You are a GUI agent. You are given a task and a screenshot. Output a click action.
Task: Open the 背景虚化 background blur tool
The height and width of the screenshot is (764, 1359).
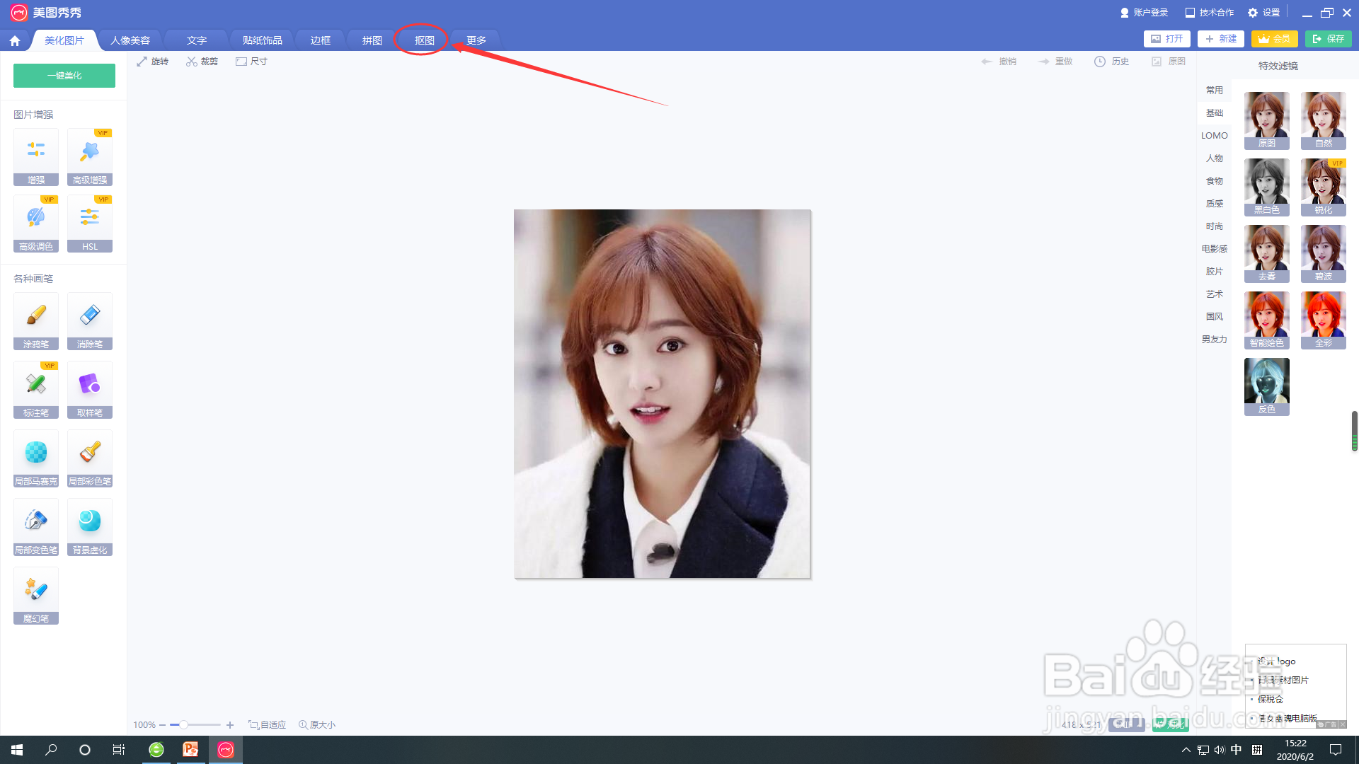click(90, 526)
